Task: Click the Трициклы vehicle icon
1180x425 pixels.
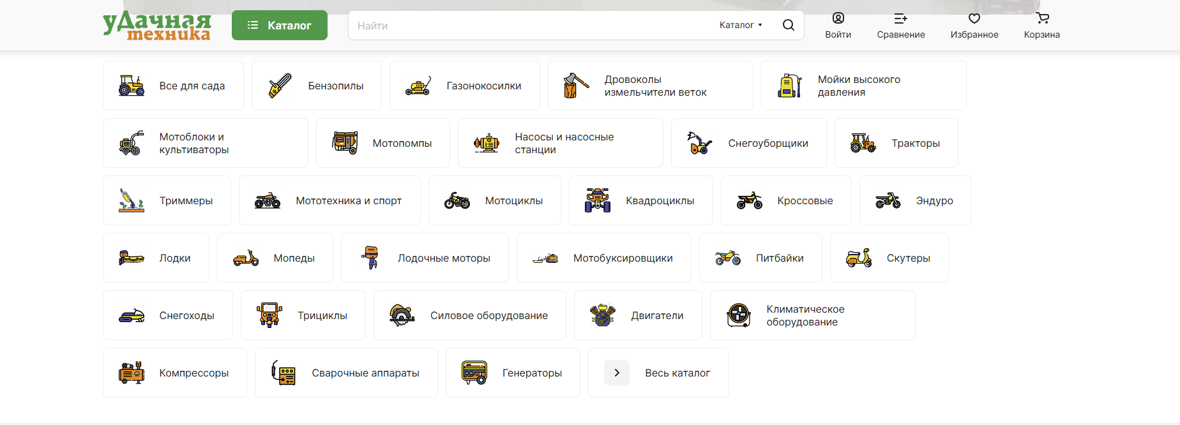Action: [269, 315]
